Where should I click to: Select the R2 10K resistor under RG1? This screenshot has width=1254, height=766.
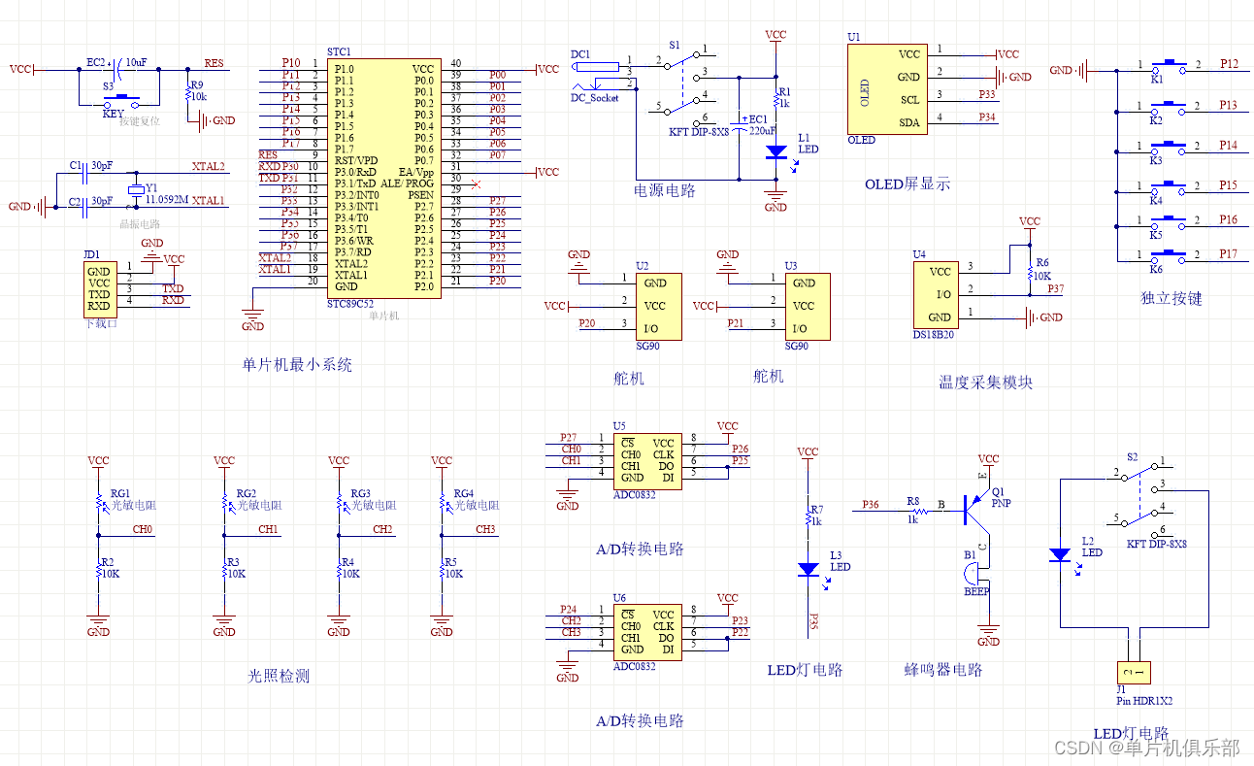click(98, 570)
